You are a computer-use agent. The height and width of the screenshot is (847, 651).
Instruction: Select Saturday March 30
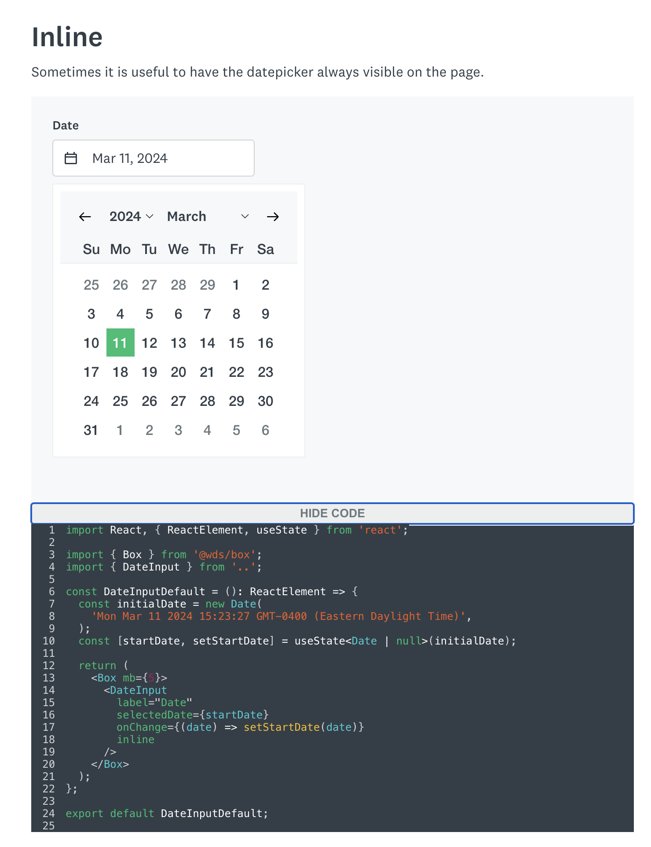(x=265, y=401)
